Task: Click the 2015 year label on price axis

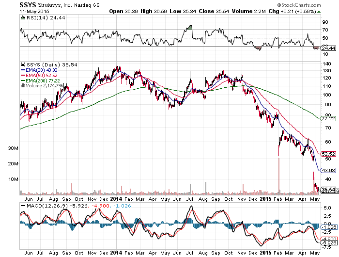Action: pyautogui.click(x=266, y=199)
